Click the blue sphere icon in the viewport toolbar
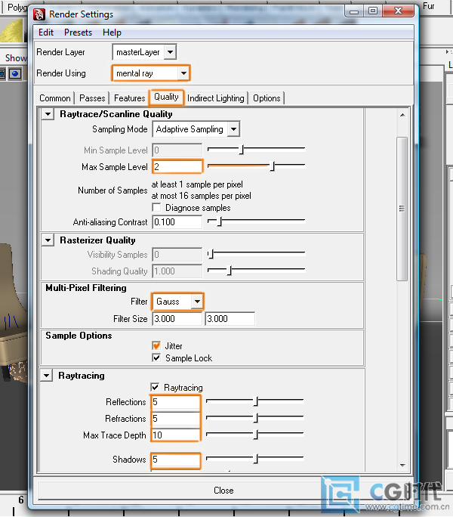 (x=15, y=73)
